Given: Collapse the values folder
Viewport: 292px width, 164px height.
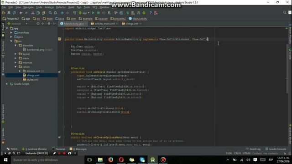Looking at the screenshot, I should [x=16, y=67].
